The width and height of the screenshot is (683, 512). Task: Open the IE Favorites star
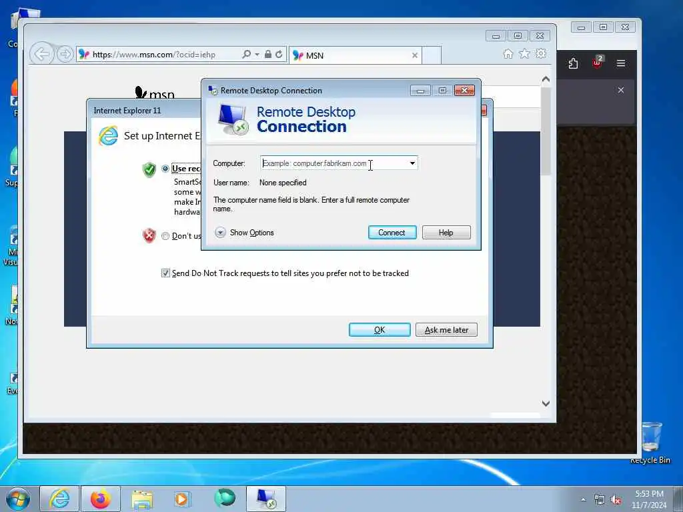tap(524, 54)
